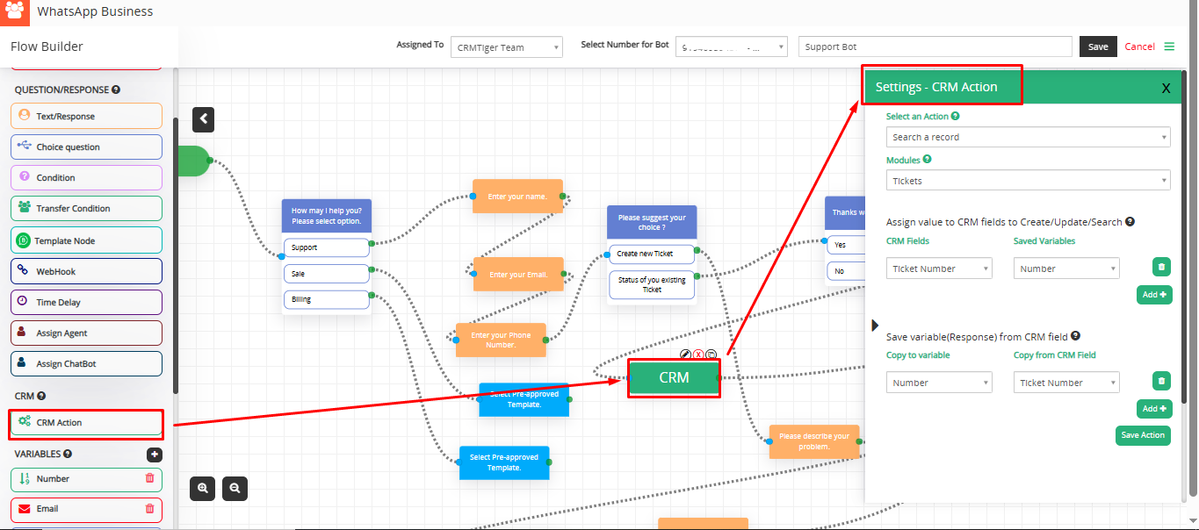
Task: Click the Sale choice option
Action: (x=326, y=274)
